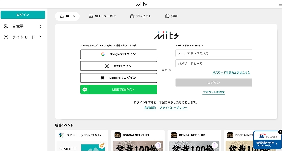Switch to the NFT・クーポン tab
The image size is (282, 151).
click(102, 16)
